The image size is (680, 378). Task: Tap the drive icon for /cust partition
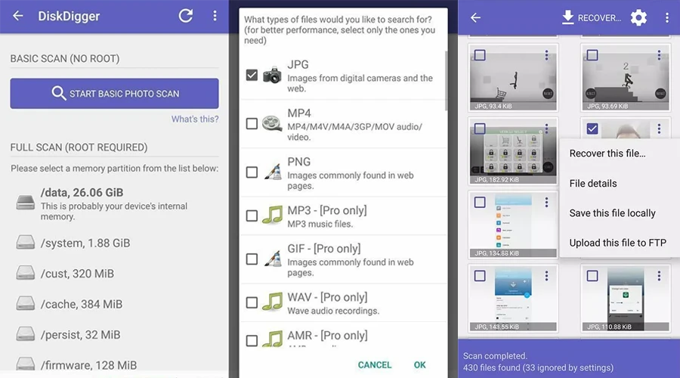point(25,273)
